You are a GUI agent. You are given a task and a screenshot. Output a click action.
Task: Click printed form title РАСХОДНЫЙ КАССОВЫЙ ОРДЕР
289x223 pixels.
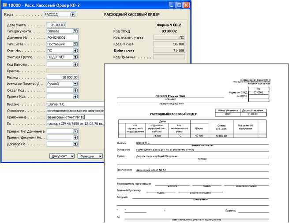[x=173, y=114]
